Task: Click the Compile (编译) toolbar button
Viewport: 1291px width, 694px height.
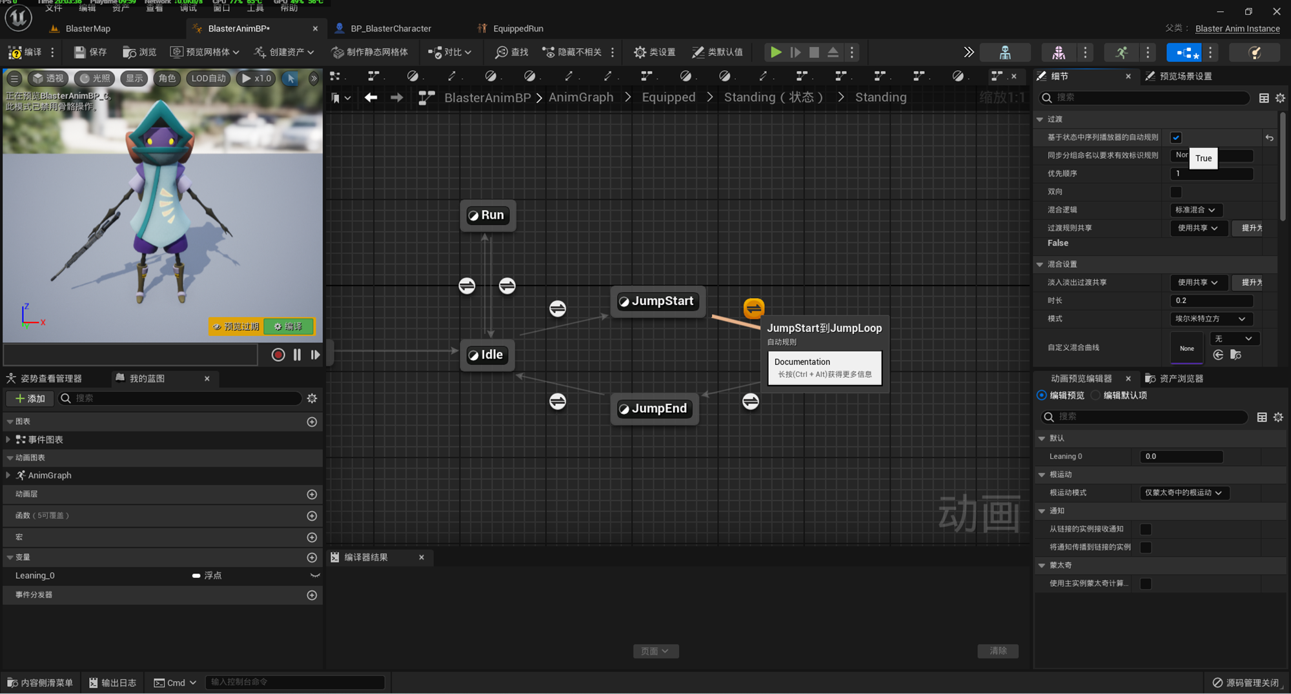Action: (25, 52)
